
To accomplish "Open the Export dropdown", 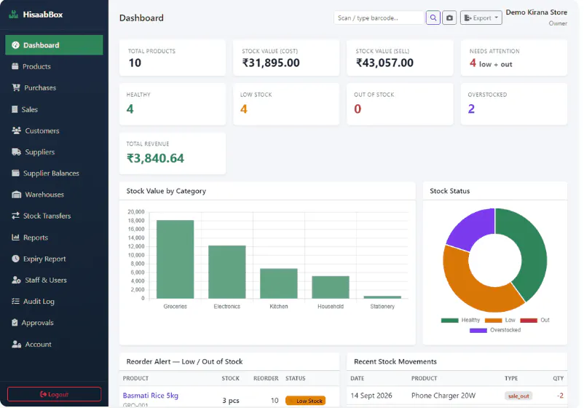I will click(x=481, y=17).
